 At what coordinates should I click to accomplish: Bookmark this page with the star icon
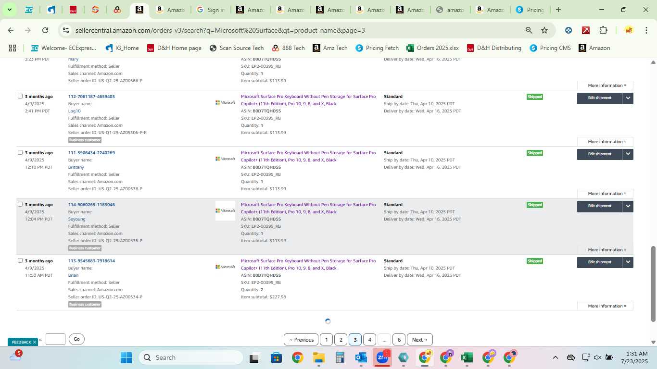click(x=544, y=30)
